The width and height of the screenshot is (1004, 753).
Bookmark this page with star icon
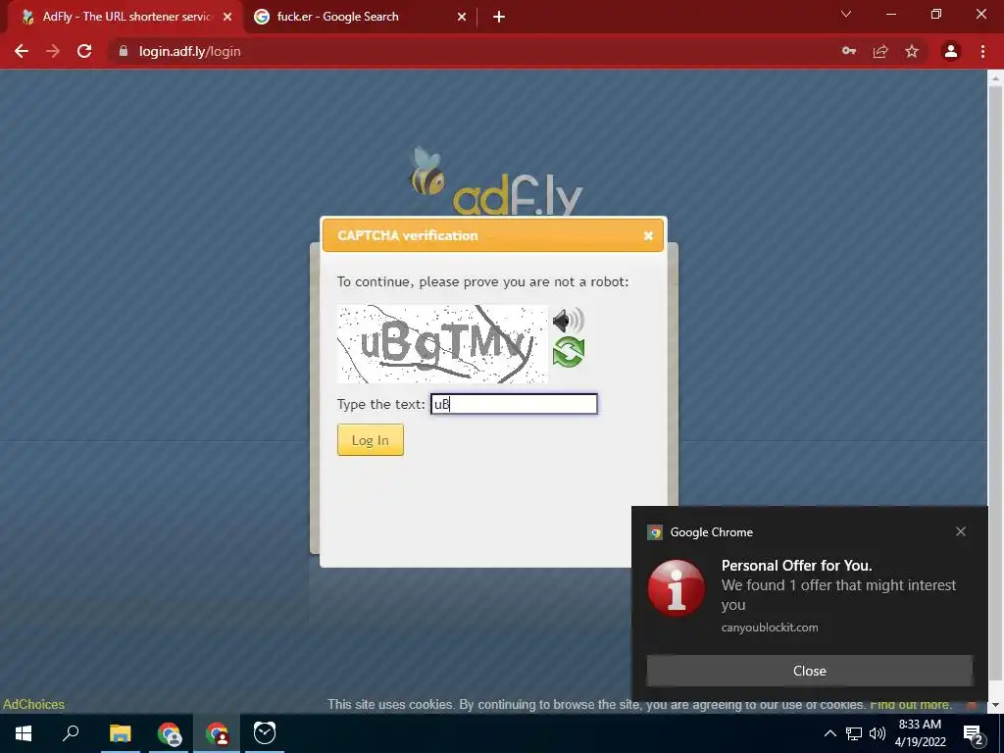912,51
